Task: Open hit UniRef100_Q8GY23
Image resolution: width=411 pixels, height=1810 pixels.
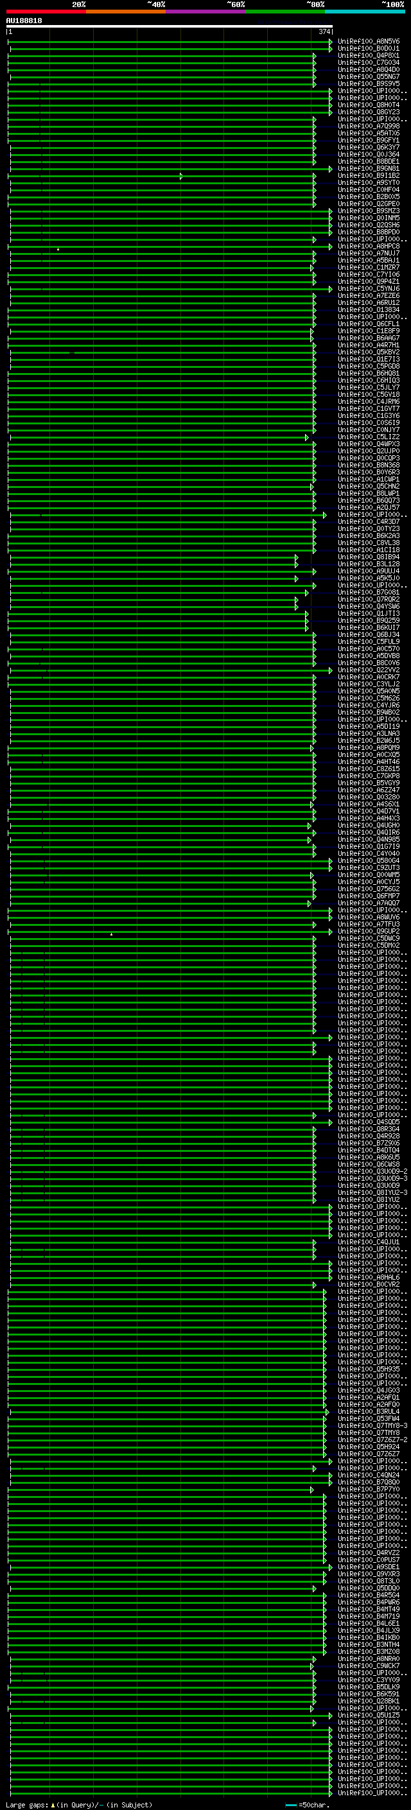Action: click(369, 112)
